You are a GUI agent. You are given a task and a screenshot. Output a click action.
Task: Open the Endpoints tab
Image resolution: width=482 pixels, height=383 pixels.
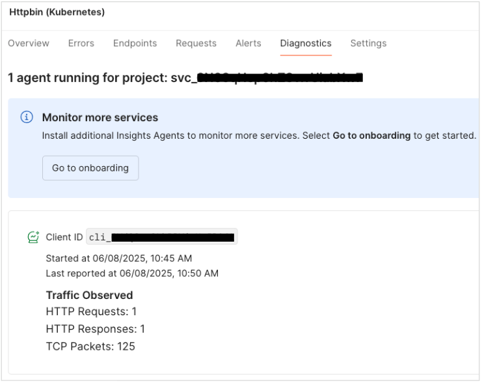point(135,44)
